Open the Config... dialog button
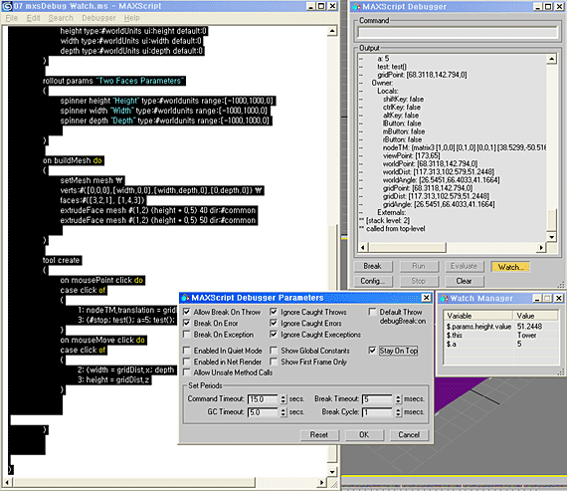567x491 pixels. click(x=372, y=281)
